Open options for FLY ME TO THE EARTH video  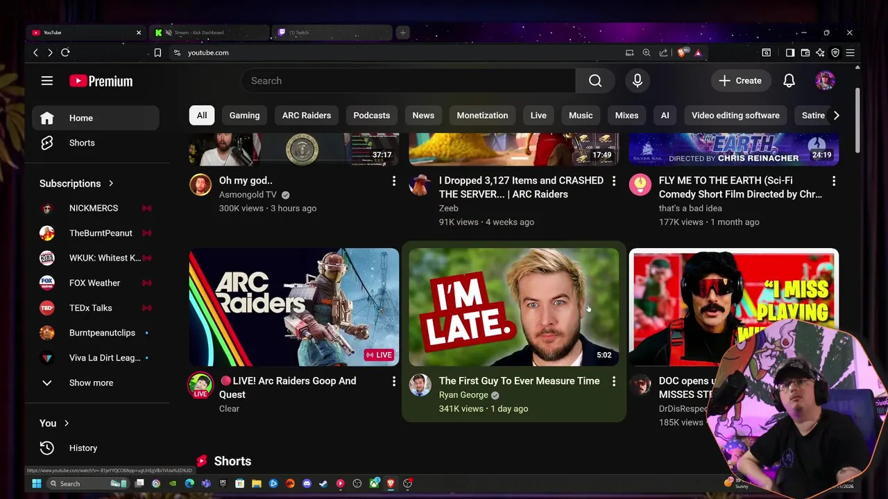tap(834, 181)
